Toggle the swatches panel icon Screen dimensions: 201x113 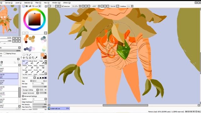point(36,6)
